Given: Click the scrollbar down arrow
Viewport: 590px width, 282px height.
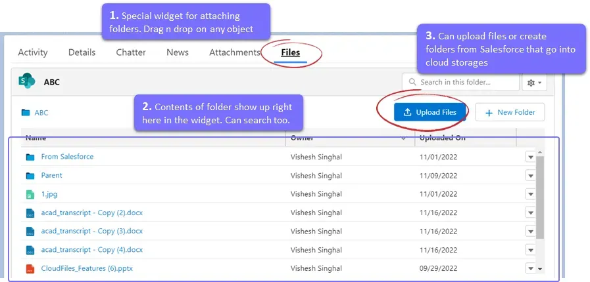Looking at the screenshot, I should tap(539, 269).
